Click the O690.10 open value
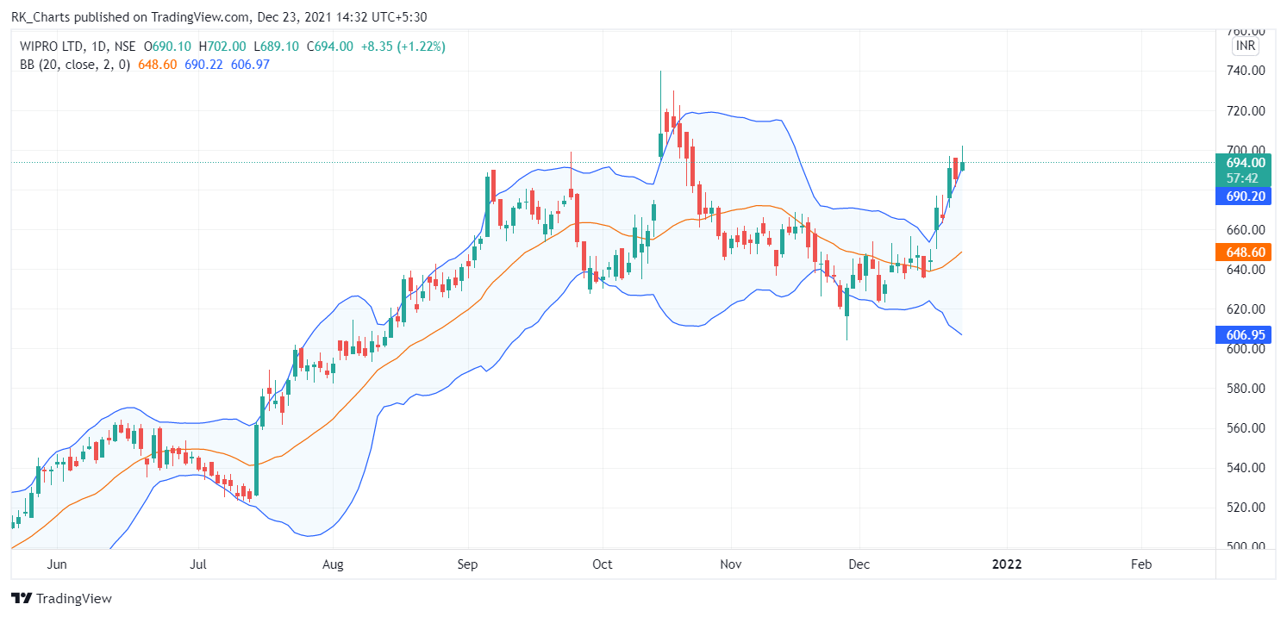Viewport: 1287px width, 617px height. [x=168, y=47]
